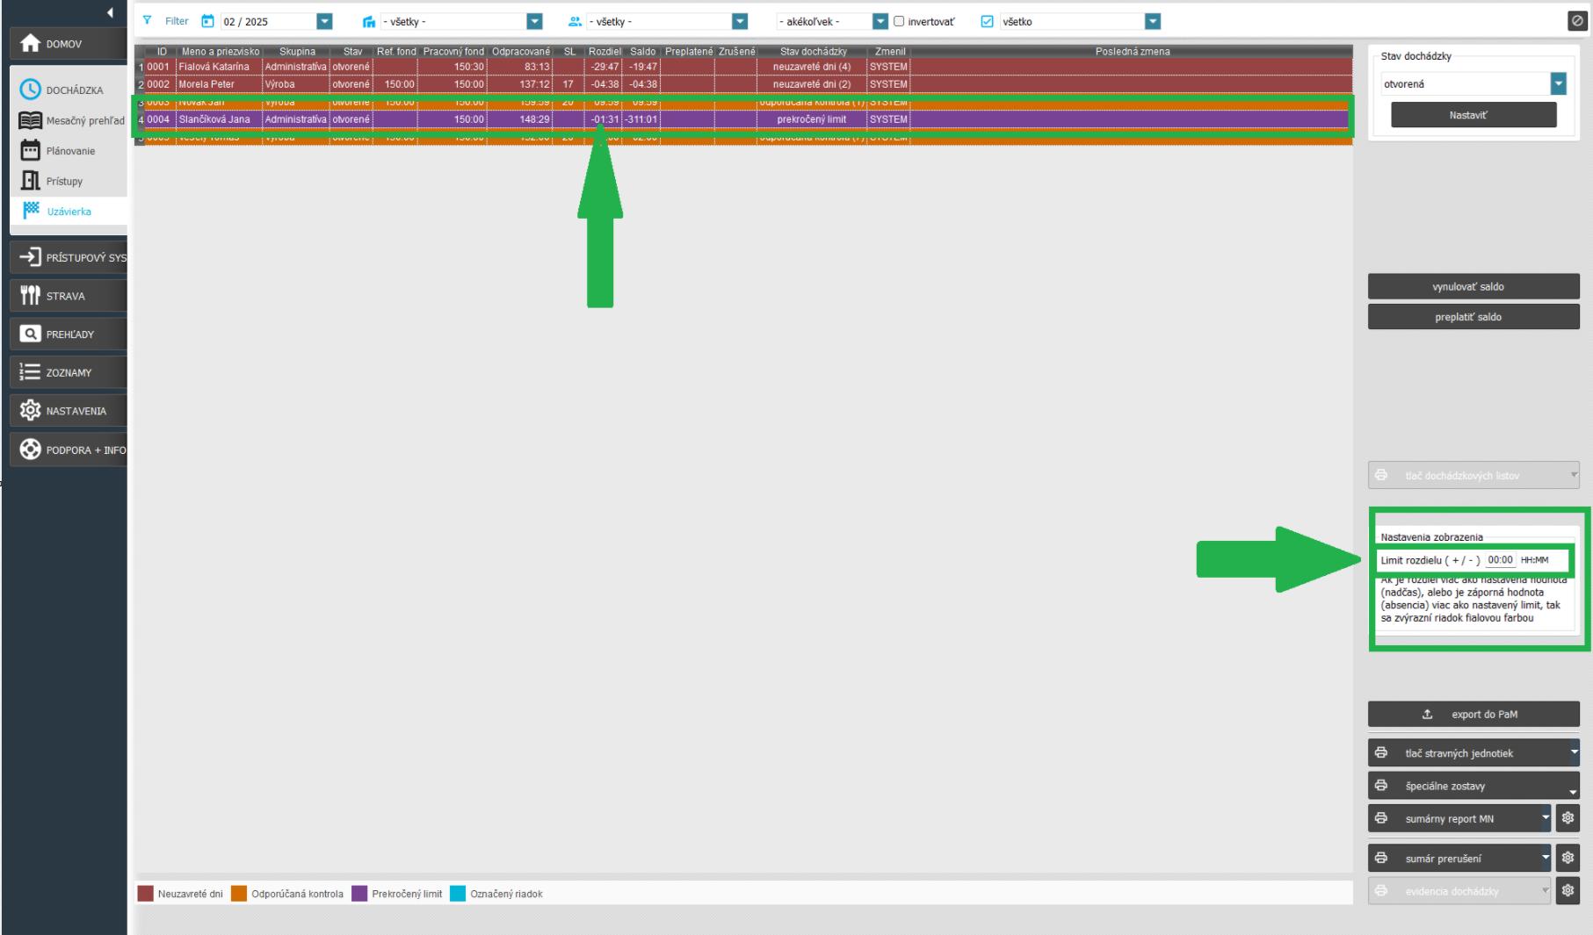Click the vynulovať saldo button
Screen dimensions: 1593x935
(x=1473, y=287)
